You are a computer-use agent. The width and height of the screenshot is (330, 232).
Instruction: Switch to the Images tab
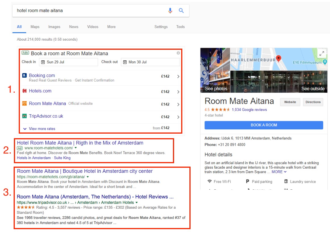click(x=54, y=27)
